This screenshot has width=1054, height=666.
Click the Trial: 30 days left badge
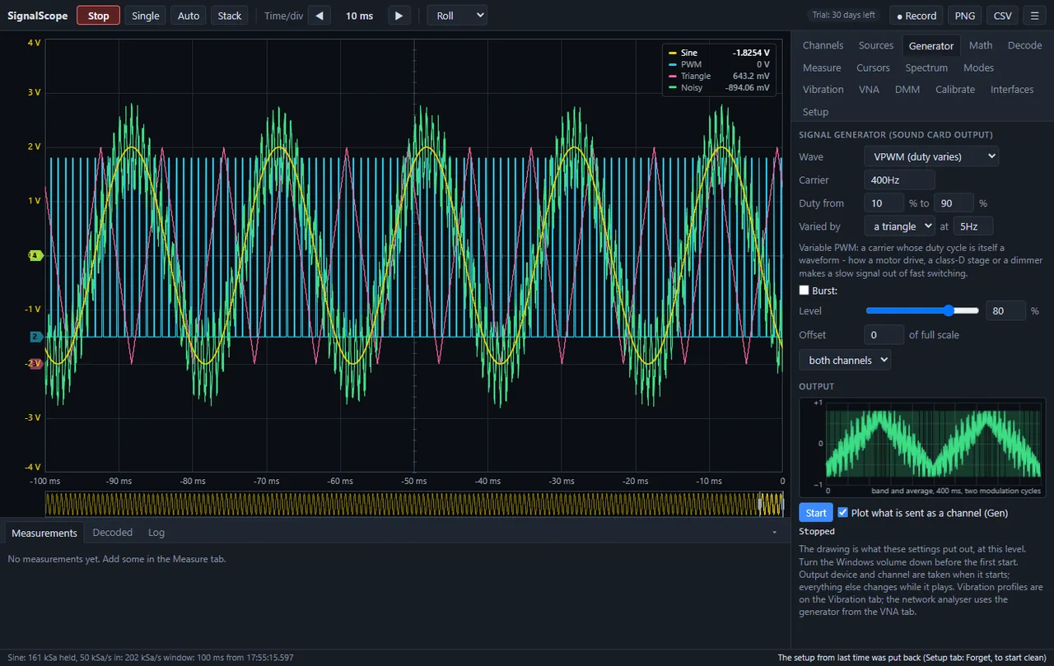(x=844, y=16)
